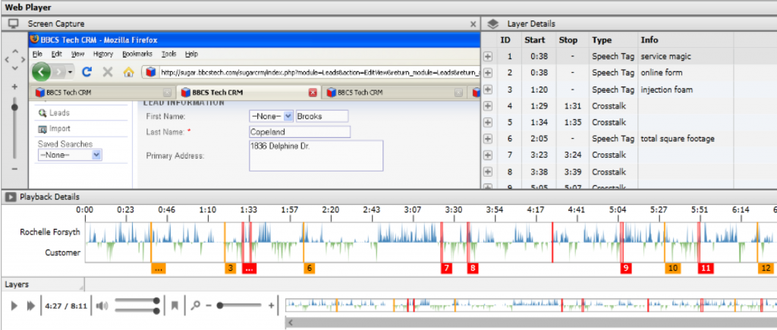Viewport: 777px width, 330px height.
Task: Close the Screen Capture panel
Action: click(x=473, y=24)
